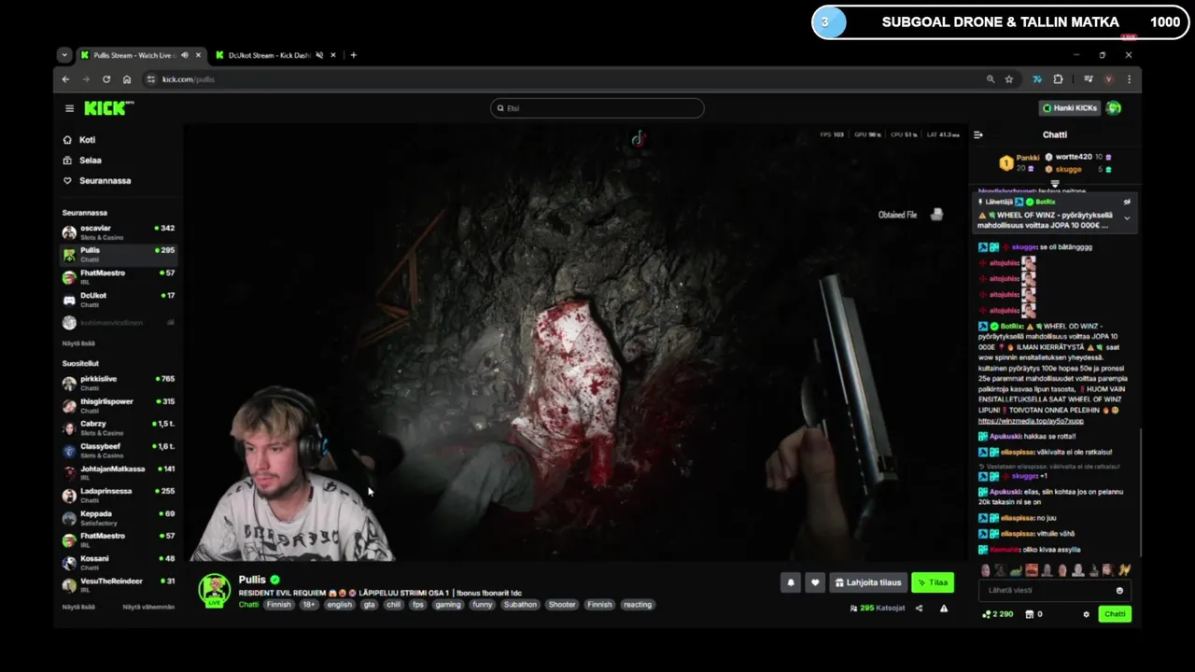Open the Kick hamburger menu
1195x672 pixels.
69,108
